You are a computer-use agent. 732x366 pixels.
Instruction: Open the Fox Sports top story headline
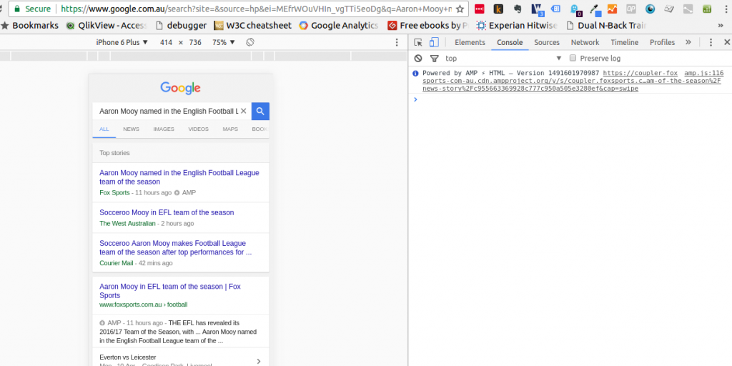179,177
